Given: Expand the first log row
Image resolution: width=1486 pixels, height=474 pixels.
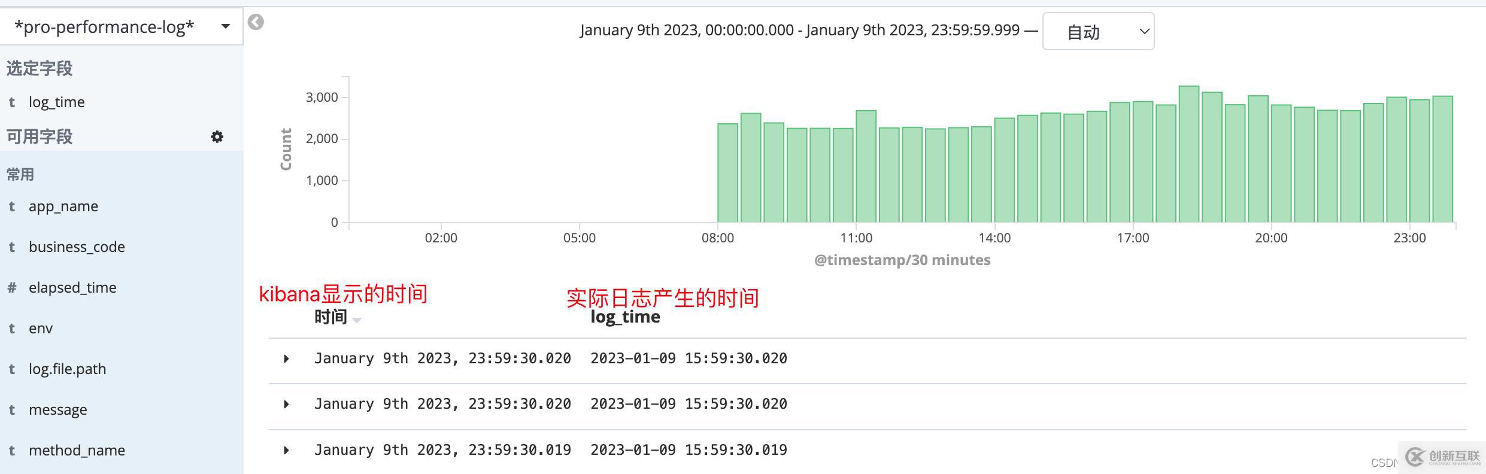Looking at the screenshot, I should [x=286, y=358].
